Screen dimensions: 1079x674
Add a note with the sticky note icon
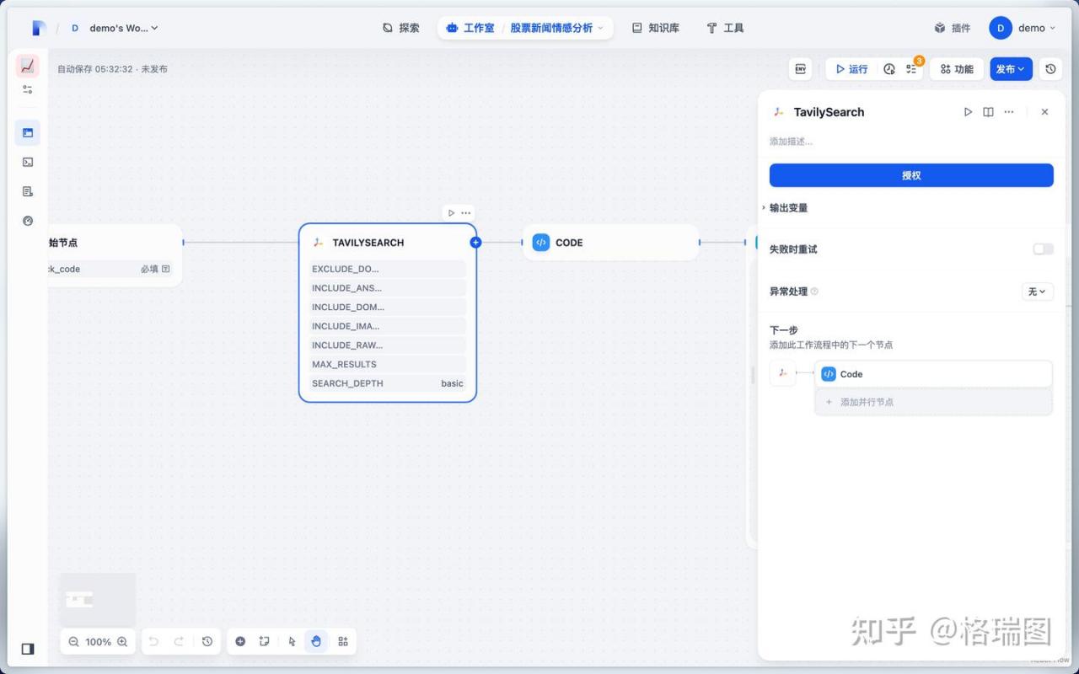click(x=264, y=642)
